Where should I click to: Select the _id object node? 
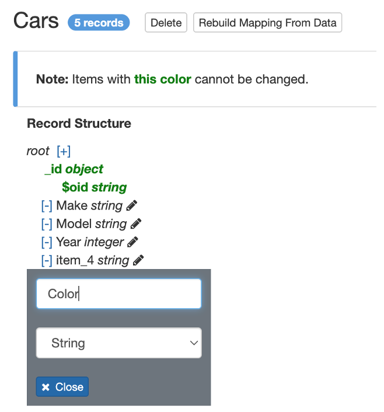coord(74,169)
